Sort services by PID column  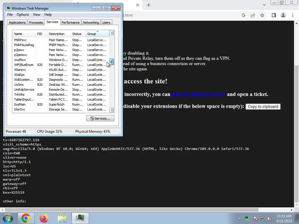point(41,34)
